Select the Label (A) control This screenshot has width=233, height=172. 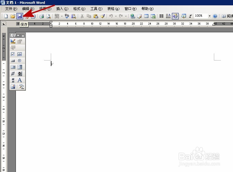pos(20,80)
